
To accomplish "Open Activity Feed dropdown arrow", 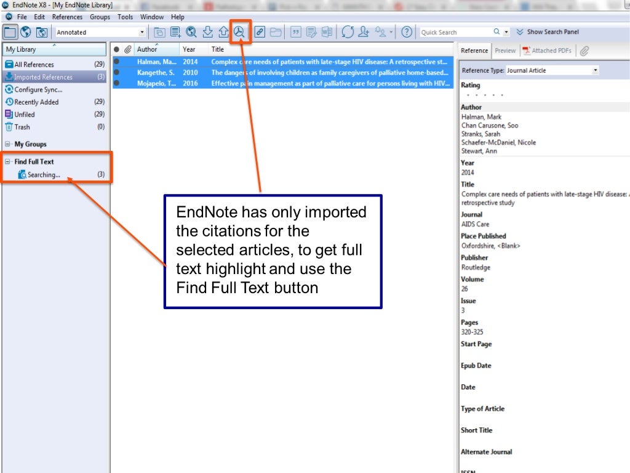I will coord(391,32).
